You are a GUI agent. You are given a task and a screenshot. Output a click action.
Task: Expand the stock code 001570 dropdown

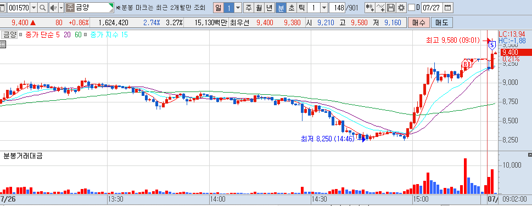pyautogui.click(x=34, y=8)
